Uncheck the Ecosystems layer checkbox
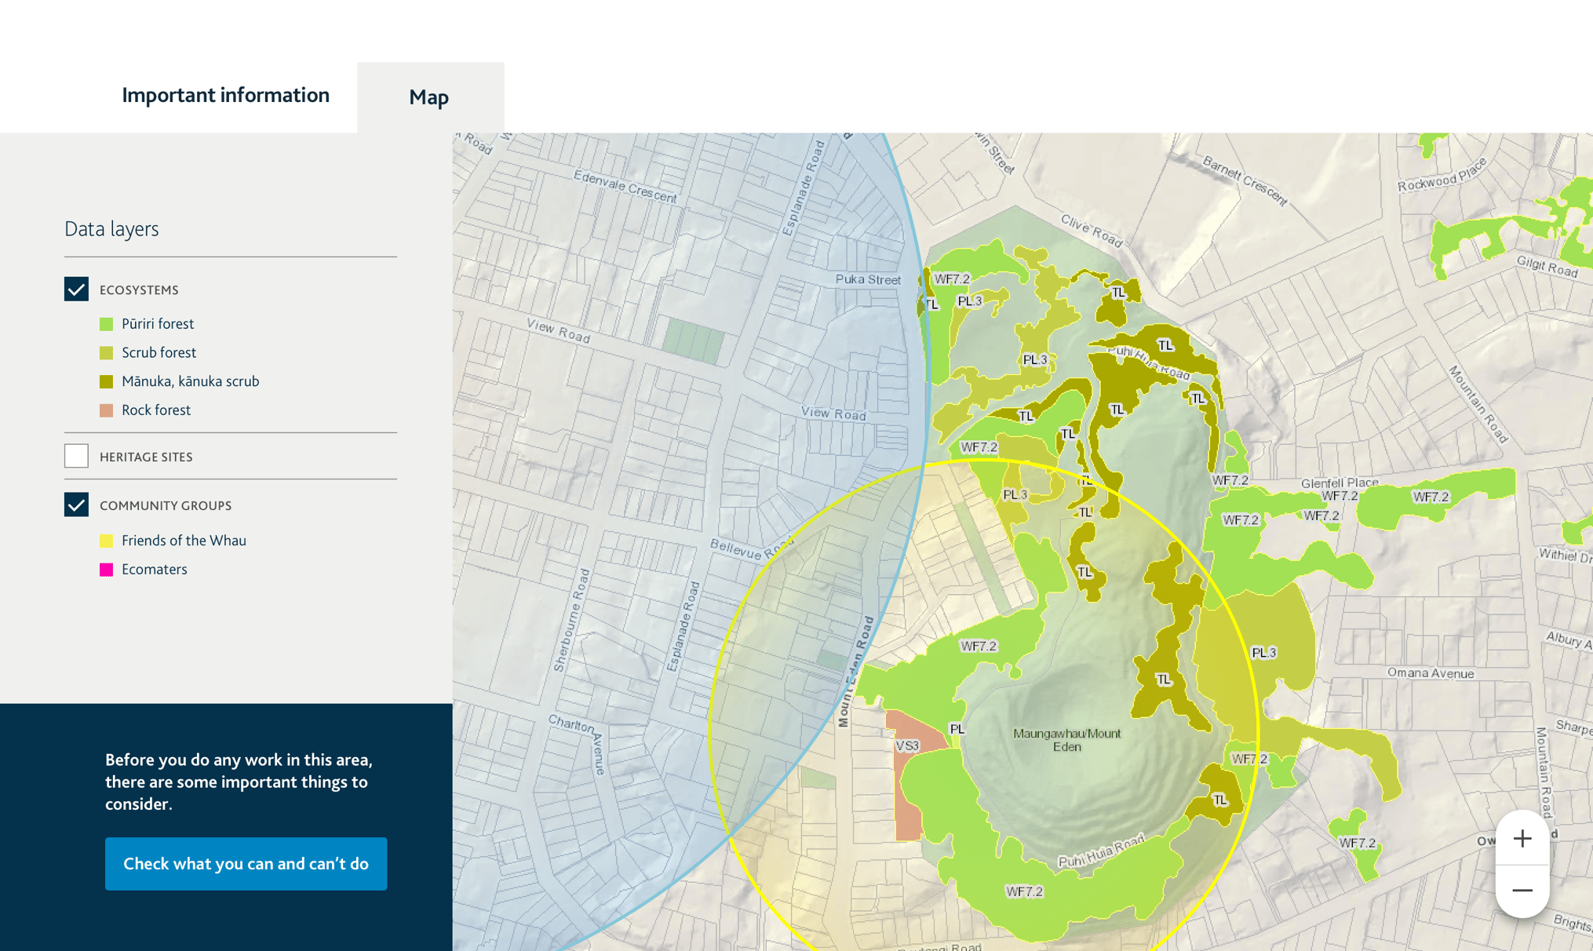Screen dimensions: 1593x951 76,289
